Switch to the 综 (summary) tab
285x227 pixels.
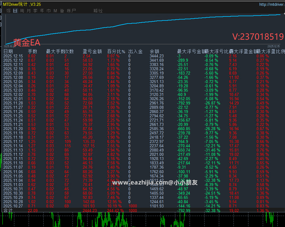tap(8, 11)
